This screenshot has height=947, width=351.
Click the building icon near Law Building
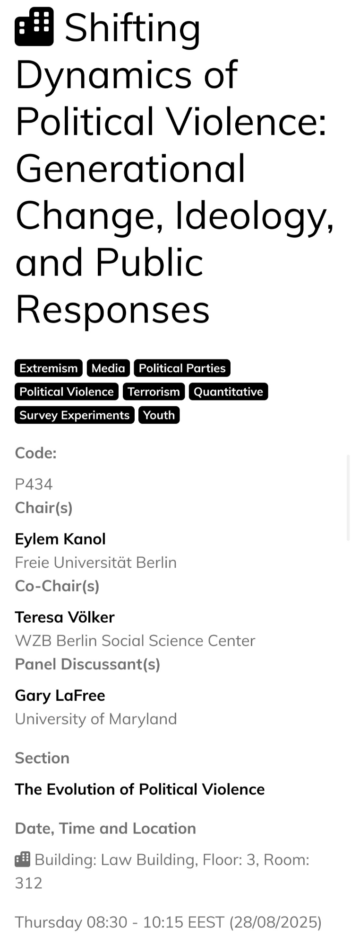coord(23,859)
